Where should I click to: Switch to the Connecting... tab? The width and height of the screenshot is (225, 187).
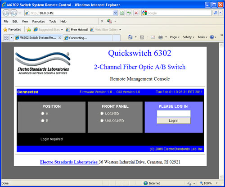88,38
